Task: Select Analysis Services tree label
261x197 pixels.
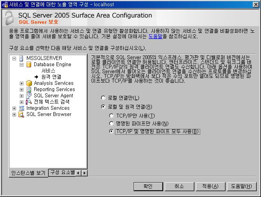Action: tap(54, 83)
